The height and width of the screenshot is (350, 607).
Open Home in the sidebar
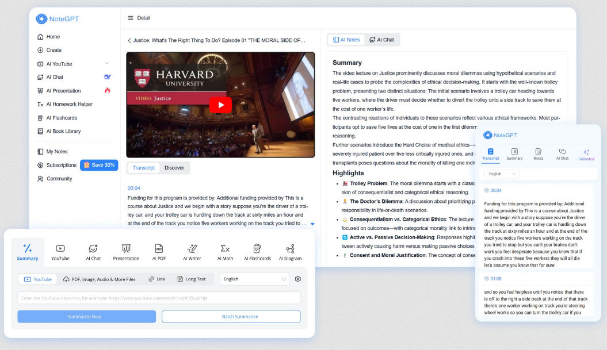pyautogui.click(x=49, y=37)
